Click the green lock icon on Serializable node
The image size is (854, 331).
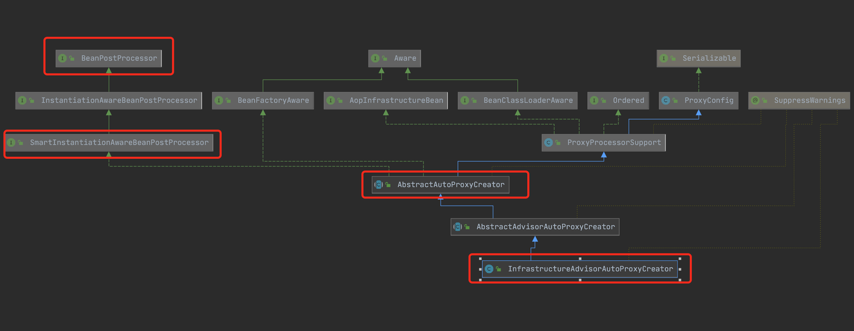673,58
